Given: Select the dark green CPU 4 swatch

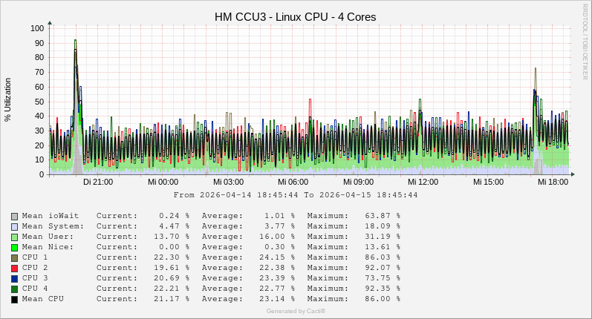Looking at the screenshot, I should 14,289.
